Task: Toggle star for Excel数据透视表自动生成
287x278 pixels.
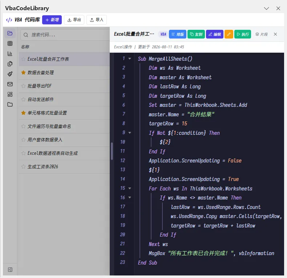Action: [23, 153]
